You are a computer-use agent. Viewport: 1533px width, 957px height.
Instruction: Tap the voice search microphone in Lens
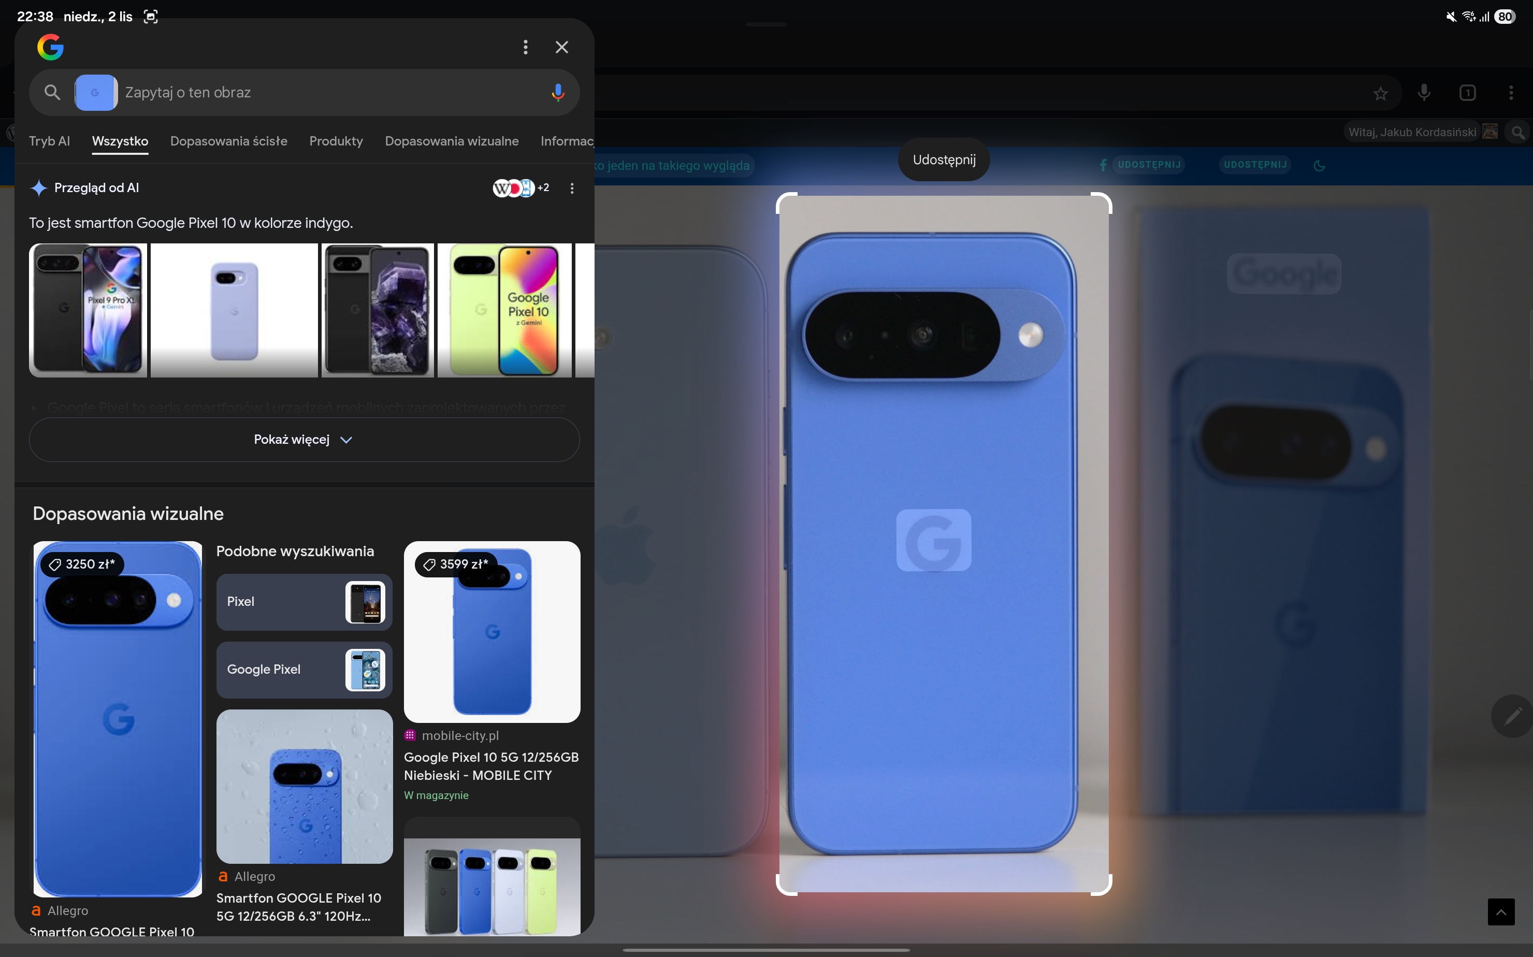point(557,92)
